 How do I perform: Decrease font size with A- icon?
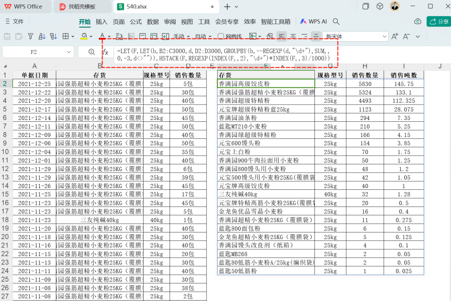pos(406,36)
